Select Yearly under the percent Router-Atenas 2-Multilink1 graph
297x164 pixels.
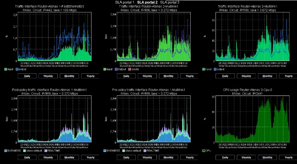(288, 76)
